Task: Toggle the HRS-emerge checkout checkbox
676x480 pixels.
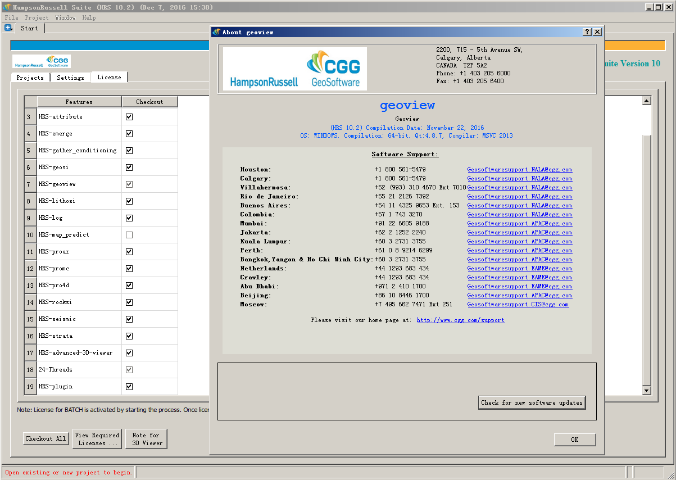Action: (x=129, y=134)
